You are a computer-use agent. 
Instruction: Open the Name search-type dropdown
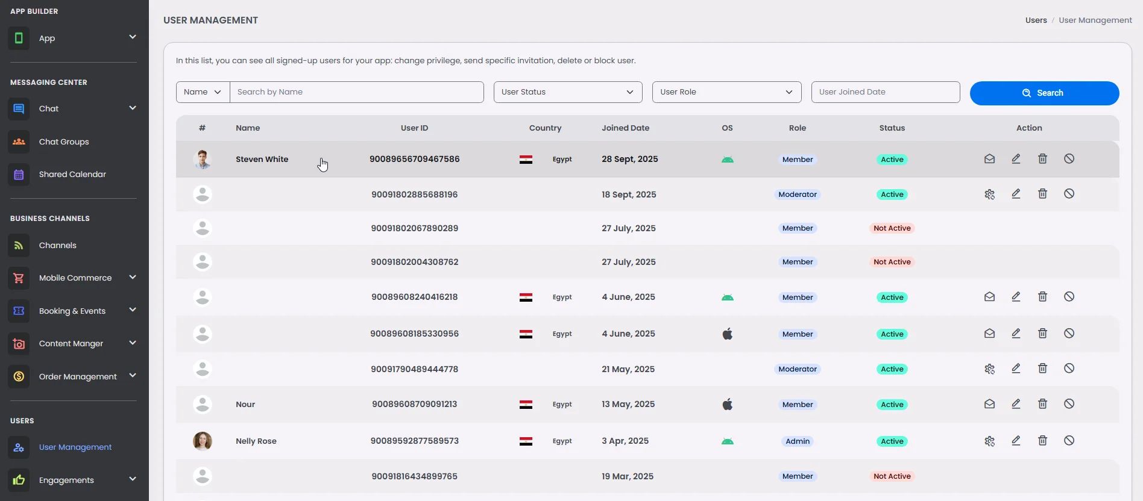203,92
